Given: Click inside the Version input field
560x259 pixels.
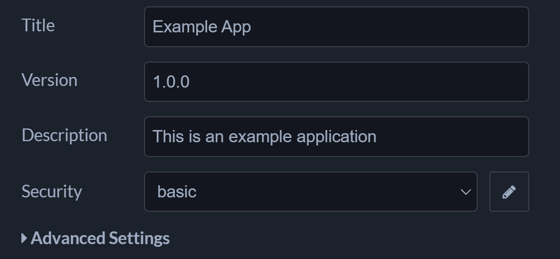Looking at the screenshot, I should pyautogui.click(x=336, y=82).
